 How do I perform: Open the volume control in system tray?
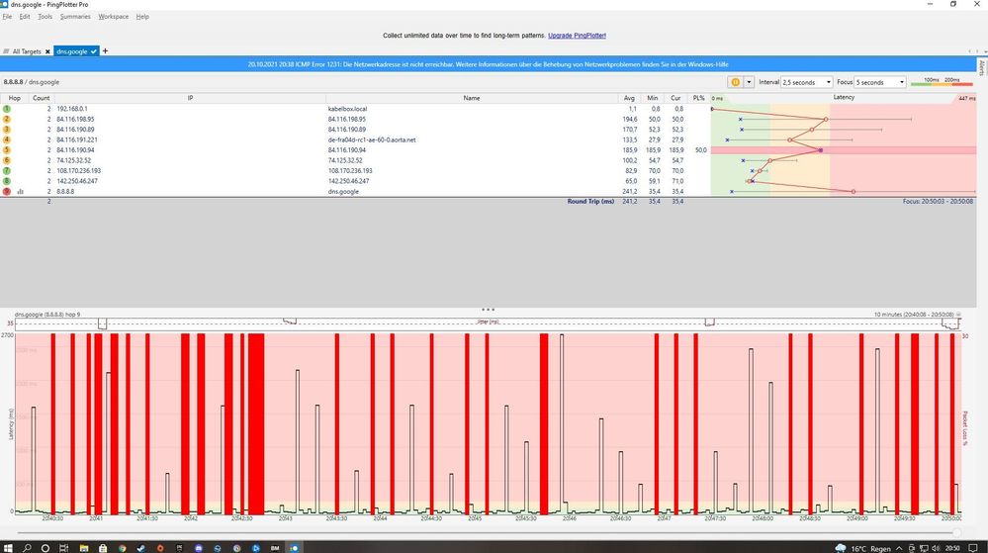(935, 548)
